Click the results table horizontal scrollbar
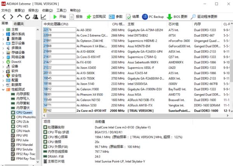 [x=128, y=115]
